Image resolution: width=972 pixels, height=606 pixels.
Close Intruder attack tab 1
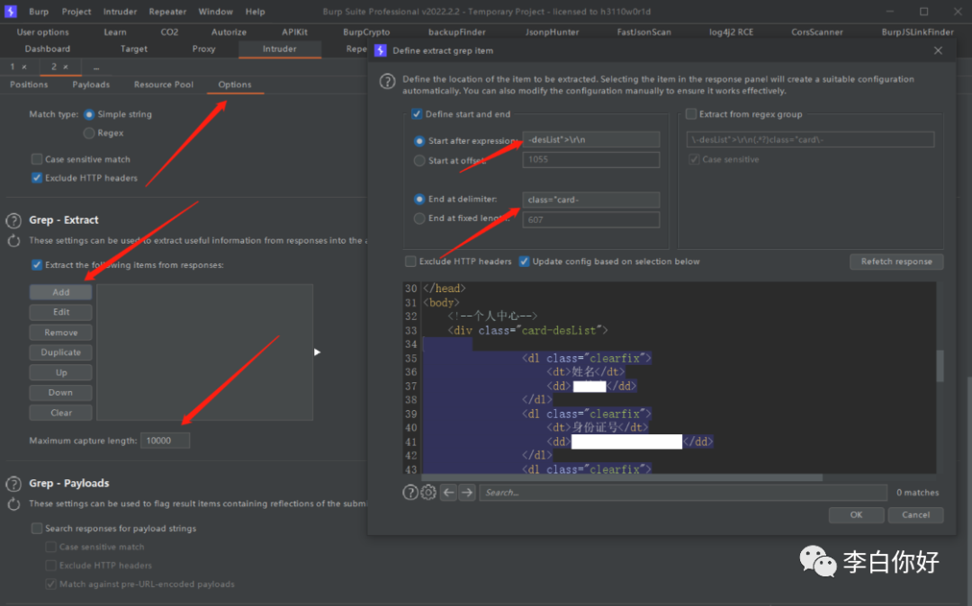(x=24, y=67)
